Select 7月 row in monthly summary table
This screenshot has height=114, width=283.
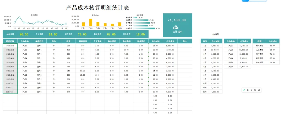[211, 71]
